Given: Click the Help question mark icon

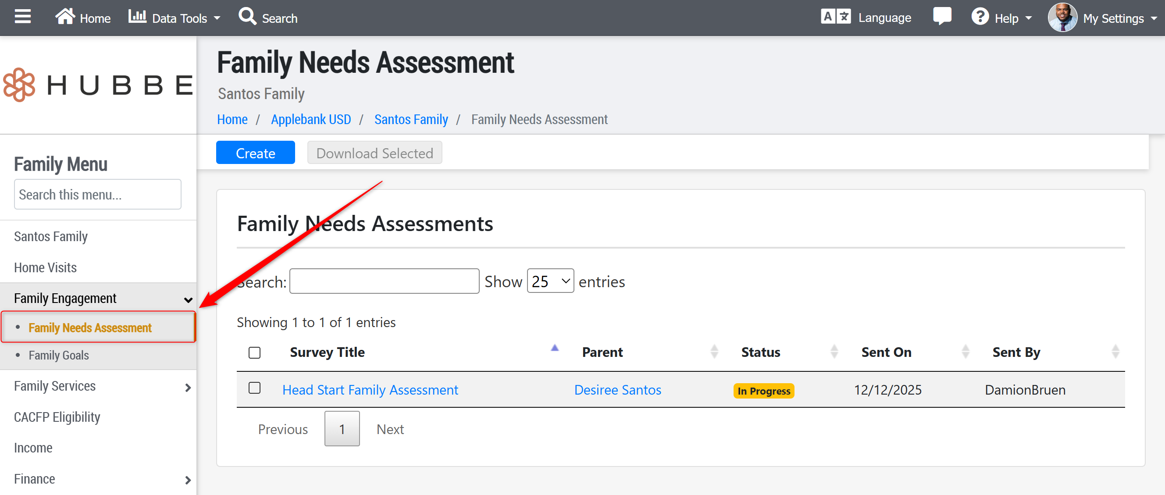Looking at the screenshot, I should point(980,17).
